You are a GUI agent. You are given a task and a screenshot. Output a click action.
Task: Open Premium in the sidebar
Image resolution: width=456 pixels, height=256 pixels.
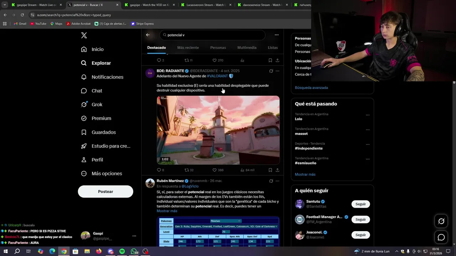tap(96, 118)
